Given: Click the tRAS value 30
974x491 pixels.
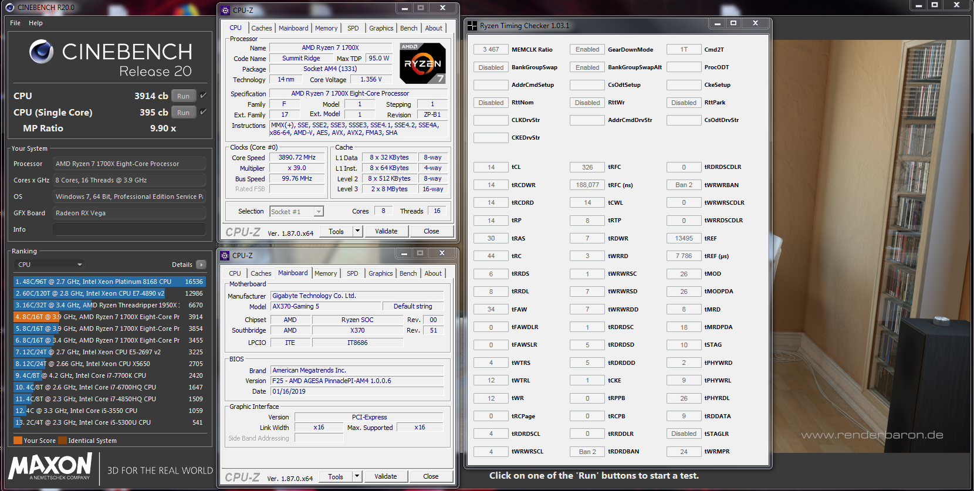Looking at the screenshot, I should tap(491, 238).
